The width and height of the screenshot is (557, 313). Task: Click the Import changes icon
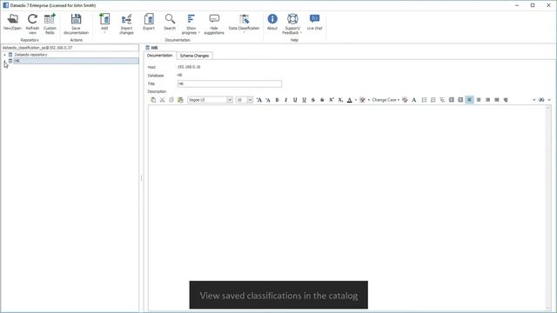pos(126,19)
